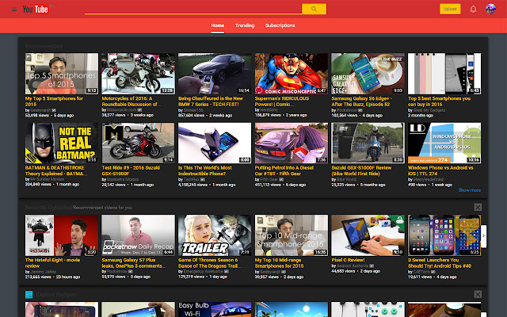Open the Top 10 Mid-range Smartphones thumbnail
The width and height of the screenshot is (507, 317).
point(291,235)
